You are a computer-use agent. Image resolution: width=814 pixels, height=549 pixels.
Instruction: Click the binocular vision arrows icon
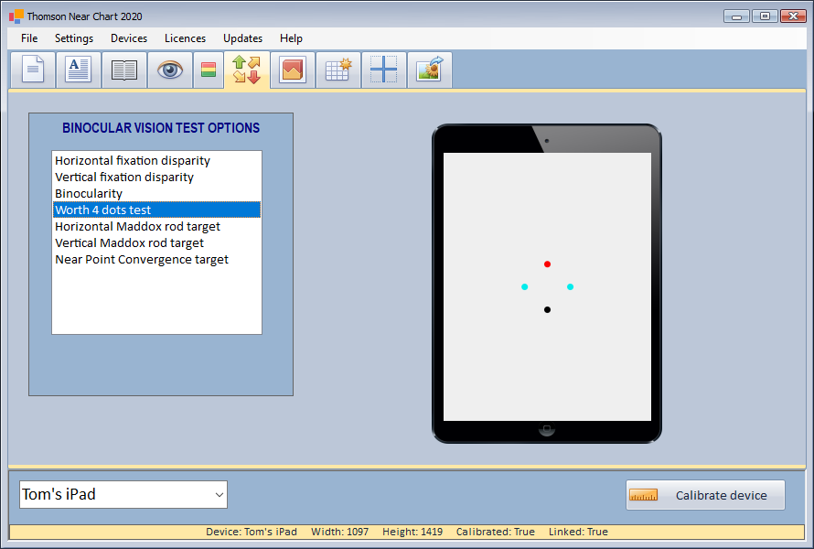[247, 70]
